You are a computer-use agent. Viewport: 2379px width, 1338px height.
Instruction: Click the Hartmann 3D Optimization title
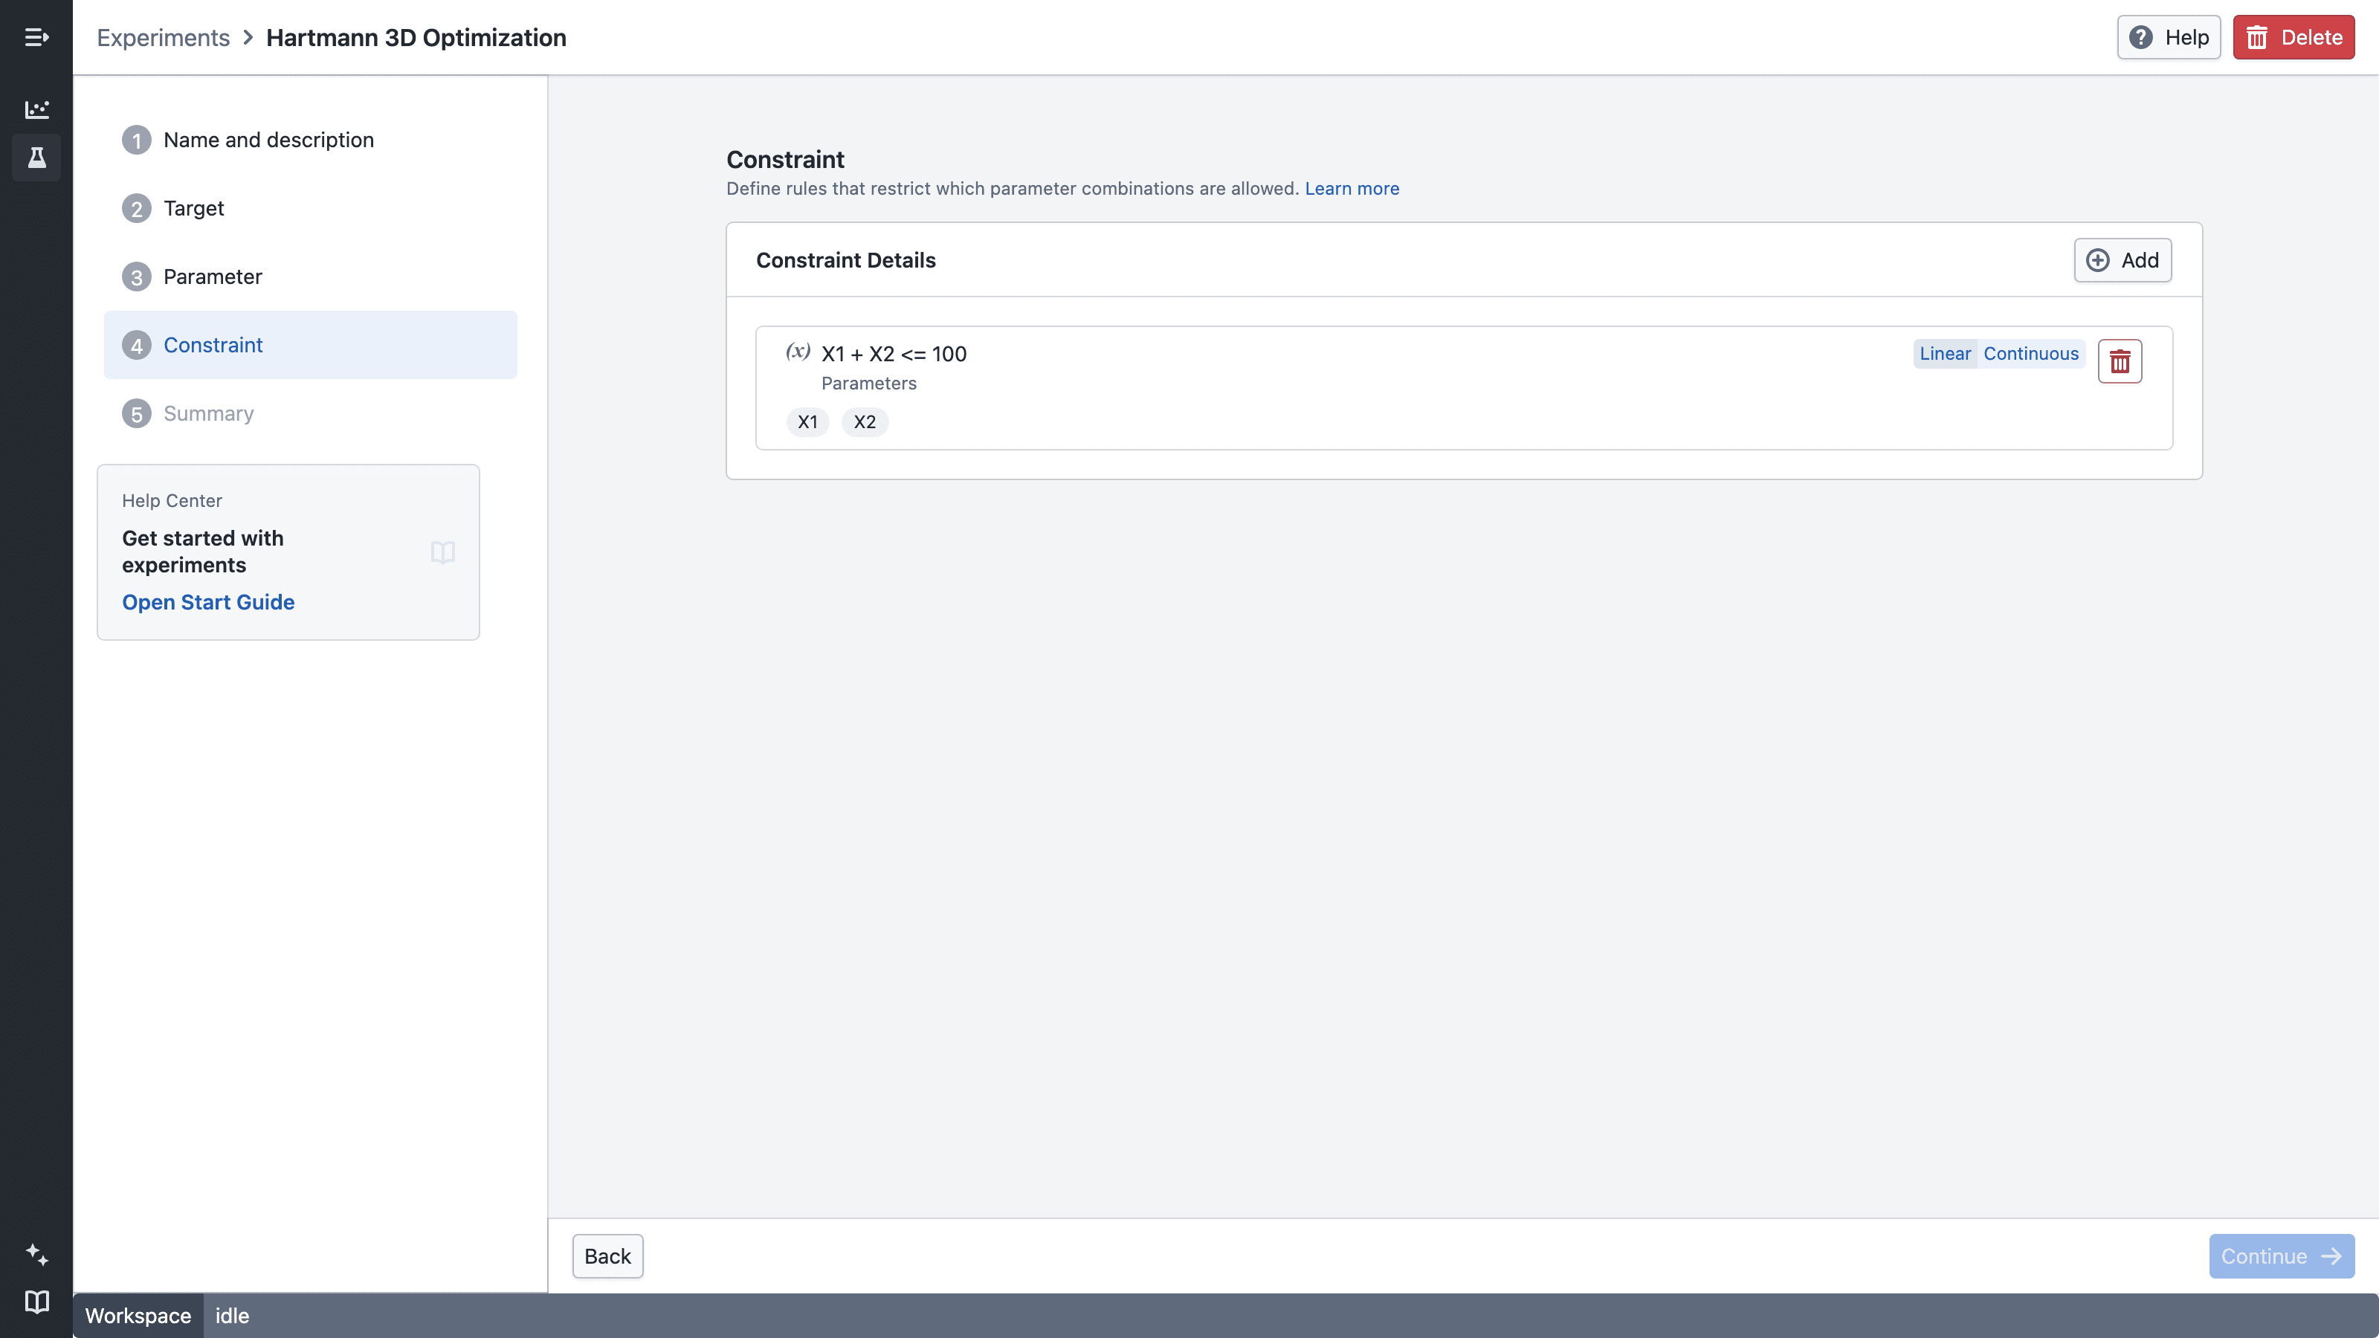[x=416, y=37]
